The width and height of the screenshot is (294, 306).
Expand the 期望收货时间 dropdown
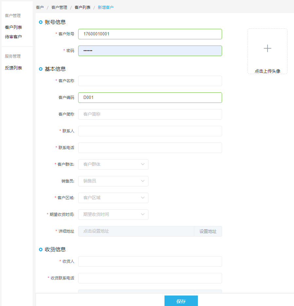point(113,215)
